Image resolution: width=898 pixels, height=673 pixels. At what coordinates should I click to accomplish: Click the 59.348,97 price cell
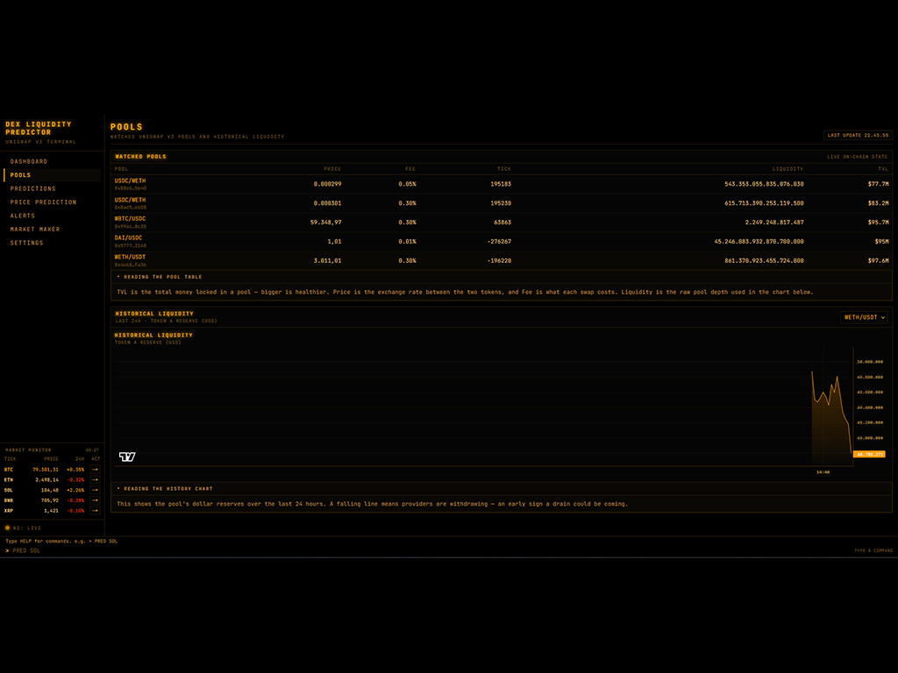coord(326,222)
